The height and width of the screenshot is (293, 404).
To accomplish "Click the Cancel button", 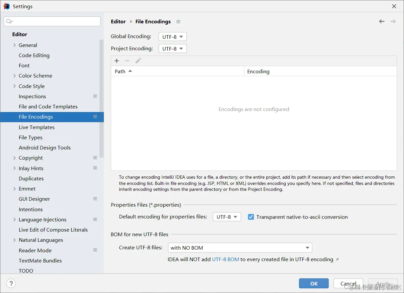I will [x=348, y=283].
